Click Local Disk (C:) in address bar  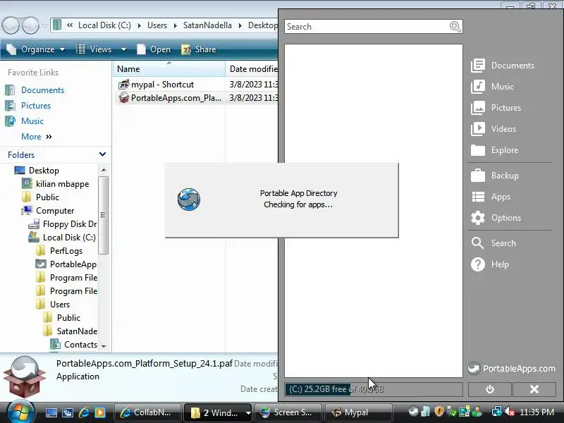pos(104,25)
